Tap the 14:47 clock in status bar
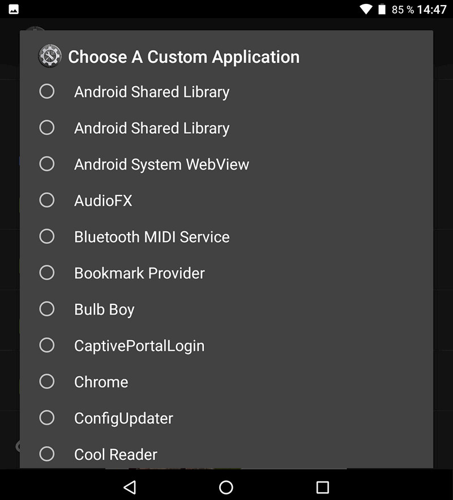453x500 pixels. (431, 10)
